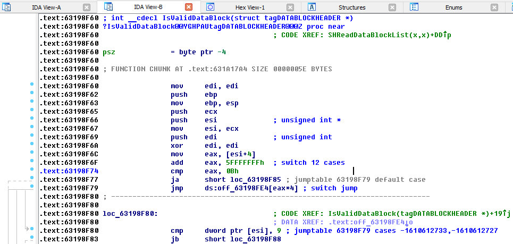The image size is (513, 244).
Task: Close the Hex View-1 tab
Action: pos(290,7)
